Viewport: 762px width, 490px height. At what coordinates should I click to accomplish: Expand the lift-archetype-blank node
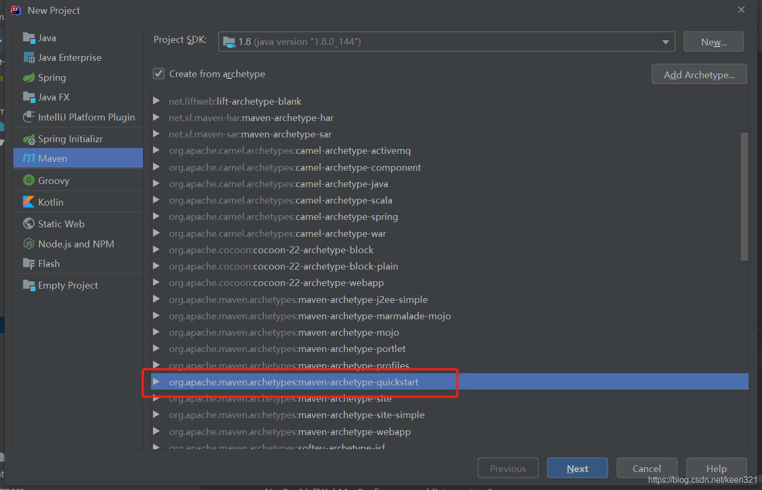click(156, 100)
